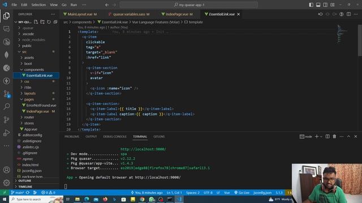Close the terminal panel
Viewport: 362px width, 203px height.
pyautogui.click(x=356, y=136)
